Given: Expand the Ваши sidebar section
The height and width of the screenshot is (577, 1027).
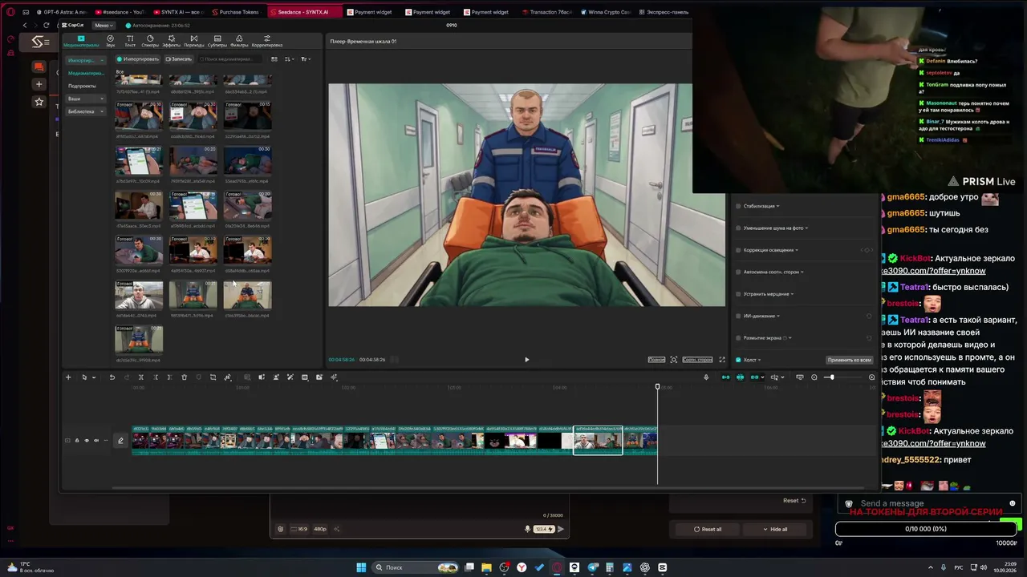Looking at the screenshot, I should click(x=86, y=99).
